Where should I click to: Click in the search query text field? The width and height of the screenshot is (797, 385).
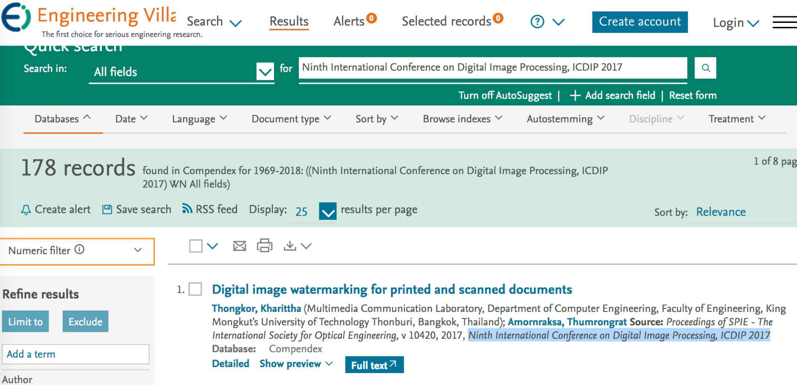[493, 68]
